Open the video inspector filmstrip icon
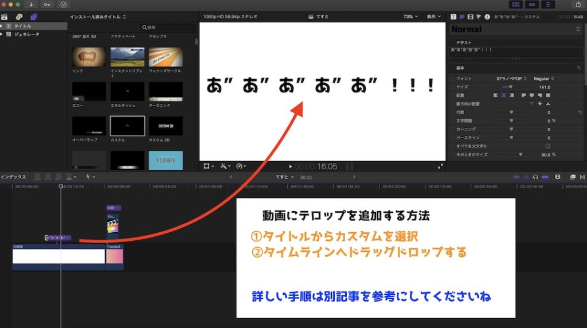587x328 pixels. point(470,17)
